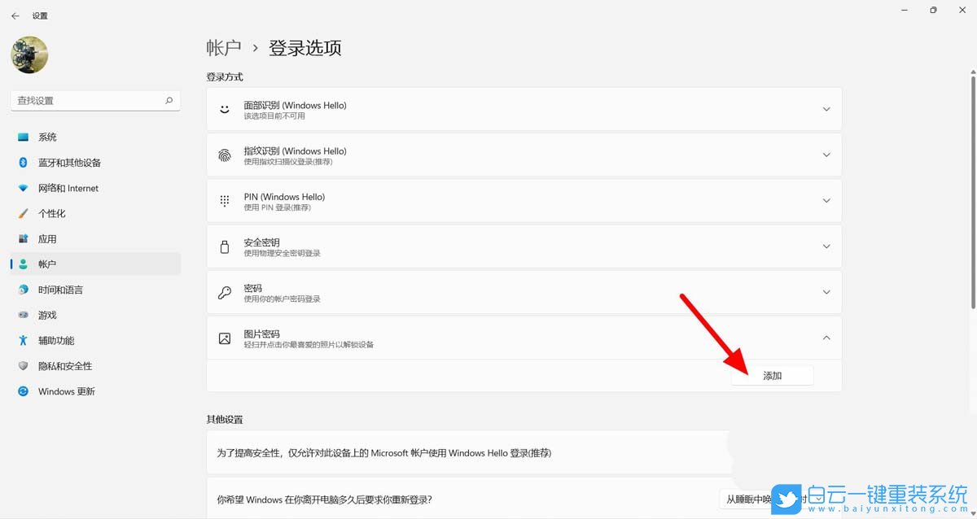Click the fingerprint recognition icon

coord(224,155)
